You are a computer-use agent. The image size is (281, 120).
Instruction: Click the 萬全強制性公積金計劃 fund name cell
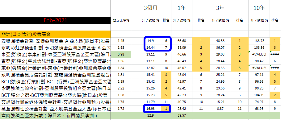(x=55, y=109)
